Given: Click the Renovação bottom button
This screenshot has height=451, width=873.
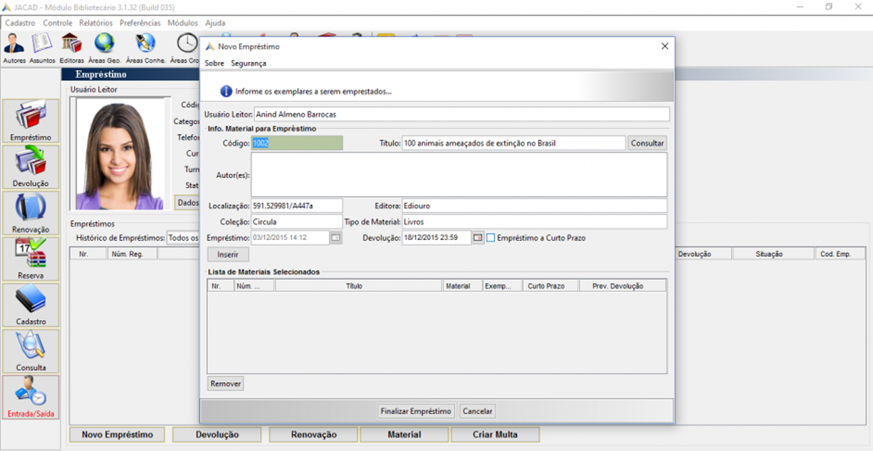Looking at the screenshot, I should pos(314,435).
